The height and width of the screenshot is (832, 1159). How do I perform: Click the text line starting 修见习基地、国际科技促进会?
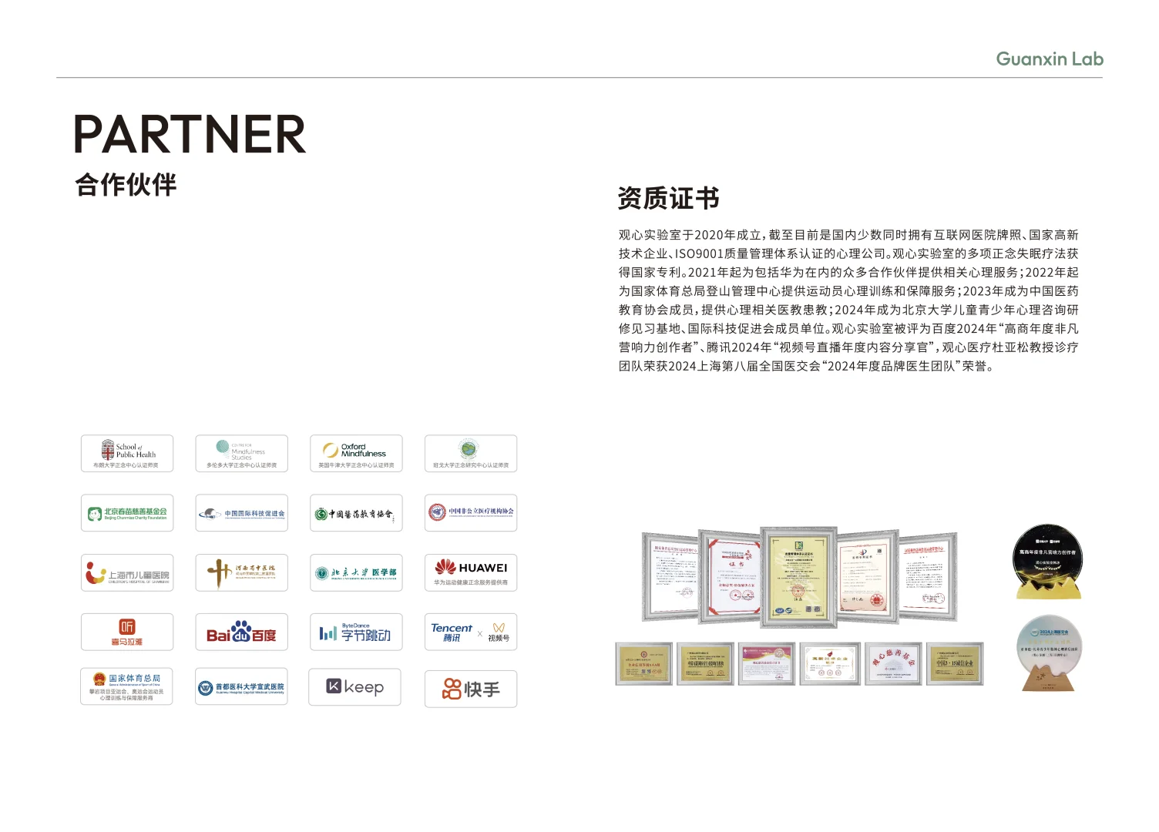848,328
